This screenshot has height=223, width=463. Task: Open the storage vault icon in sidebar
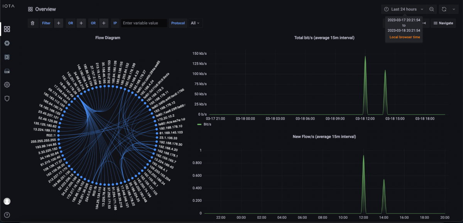point(7,57)
